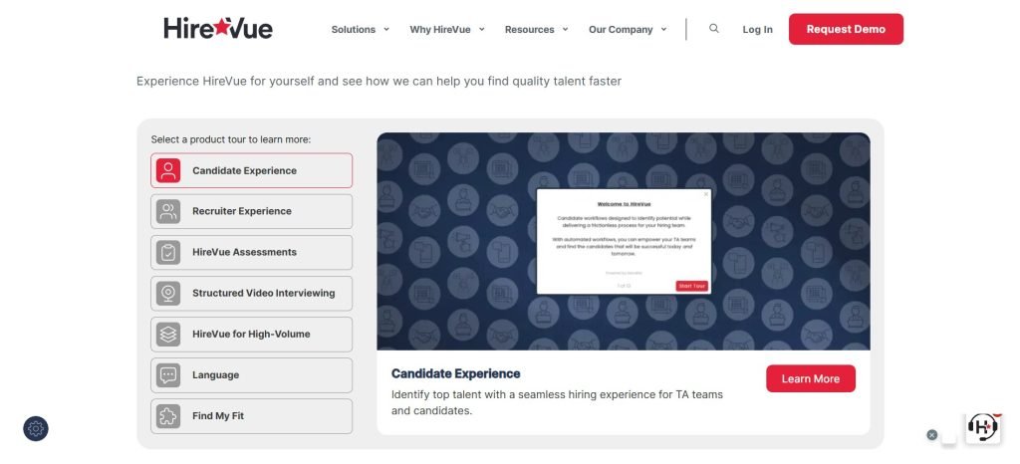
Task: Open the HireVue chat assistant headset icon
Action: [982, 427]
